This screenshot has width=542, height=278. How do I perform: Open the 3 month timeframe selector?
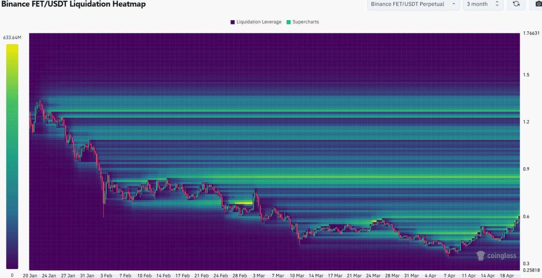pyautogui.click(x=483, y=4)
